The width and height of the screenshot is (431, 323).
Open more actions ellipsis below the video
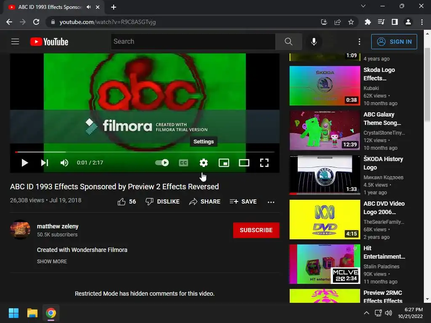click(x=271, y=202)
